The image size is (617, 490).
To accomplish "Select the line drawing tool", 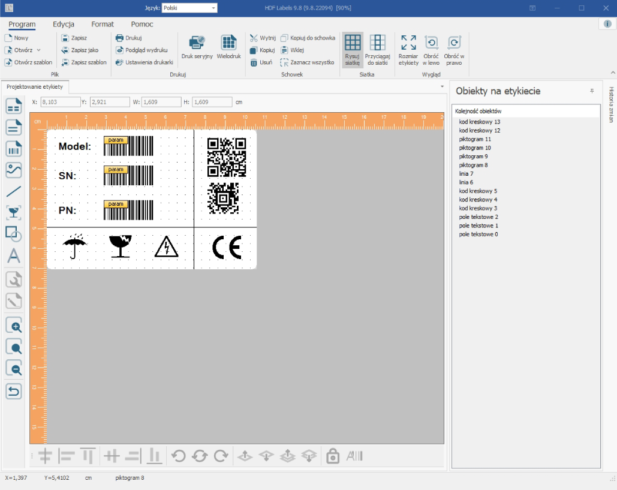I will tap(14, 192).
